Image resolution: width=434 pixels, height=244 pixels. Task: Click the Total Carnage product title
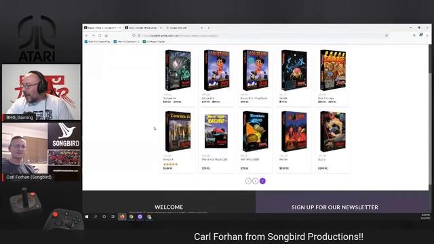point(325,98)
